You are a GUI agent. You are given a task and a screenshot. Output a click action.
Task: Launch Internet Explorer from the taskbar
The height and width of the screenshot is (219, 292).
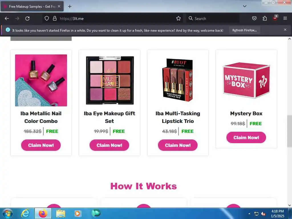coord(25,213)
